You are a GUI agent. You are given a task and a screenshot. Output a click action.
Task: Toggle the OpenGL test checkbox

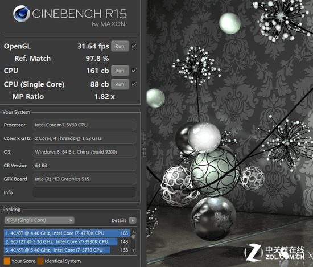point(134,46)
